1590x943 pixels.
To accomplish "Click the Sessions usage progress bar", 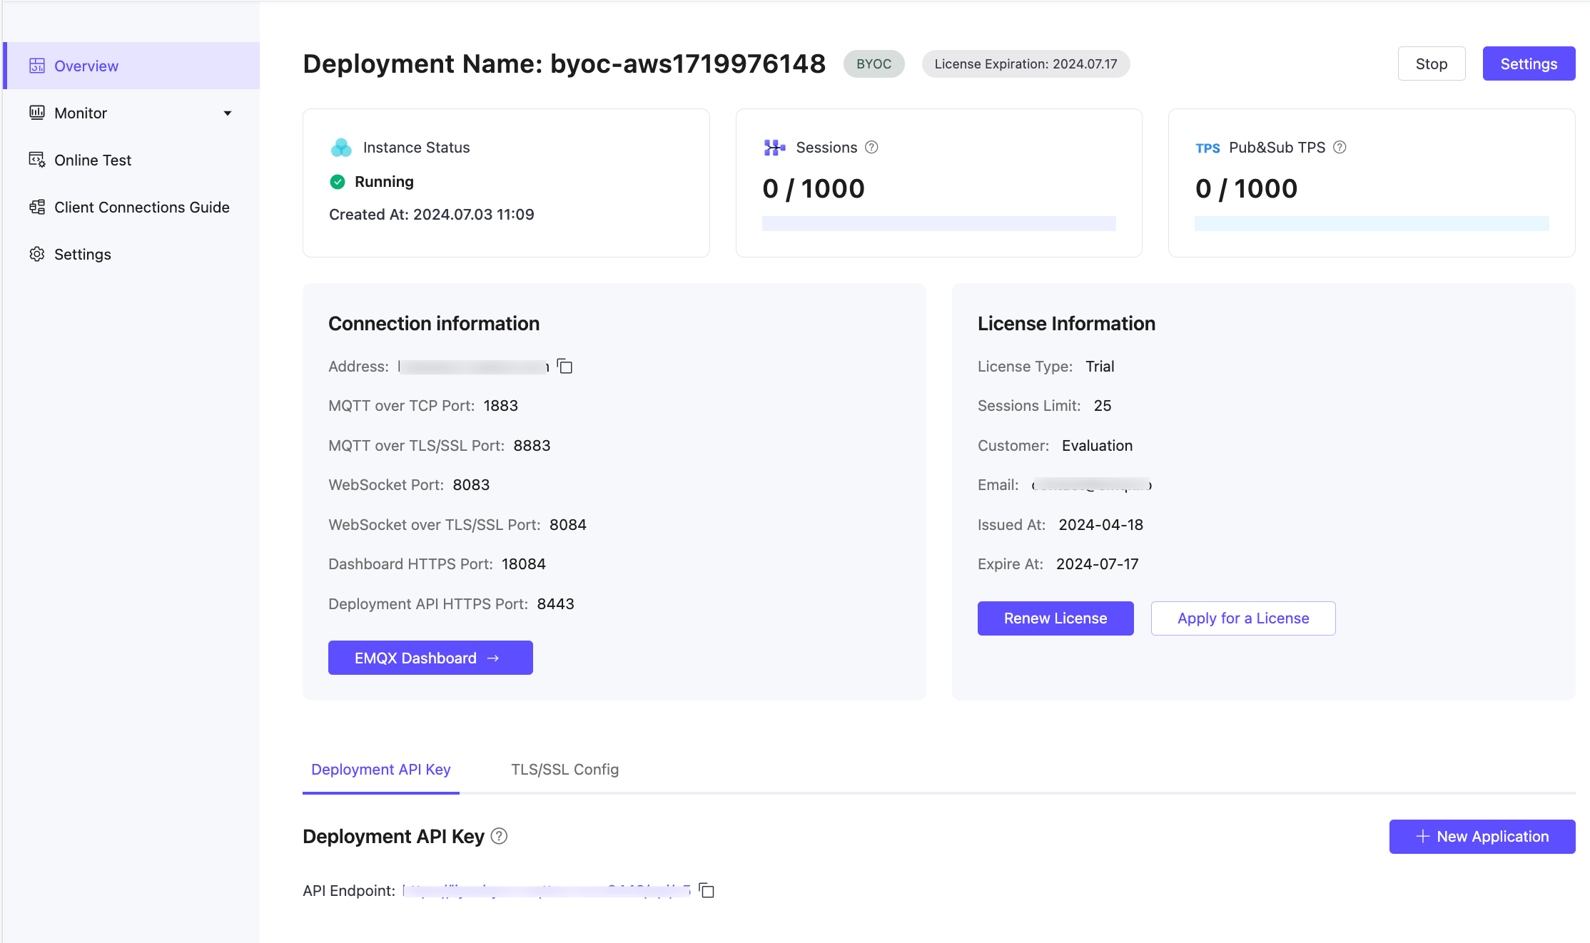I will click(x=938, y=223).
